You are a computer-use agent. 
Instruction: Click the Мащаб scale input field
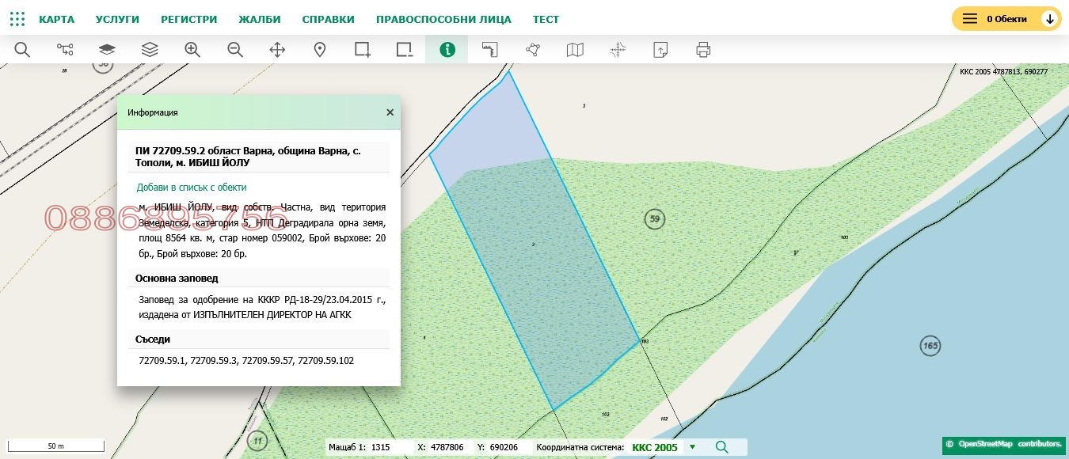(390, 447)
